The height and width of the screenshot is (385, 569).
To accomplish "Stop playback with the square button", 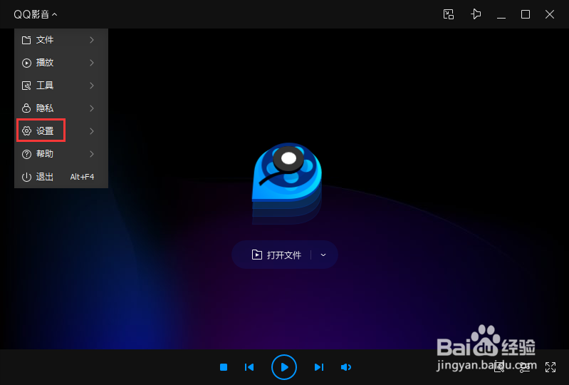I will click(x=224, y=367).
